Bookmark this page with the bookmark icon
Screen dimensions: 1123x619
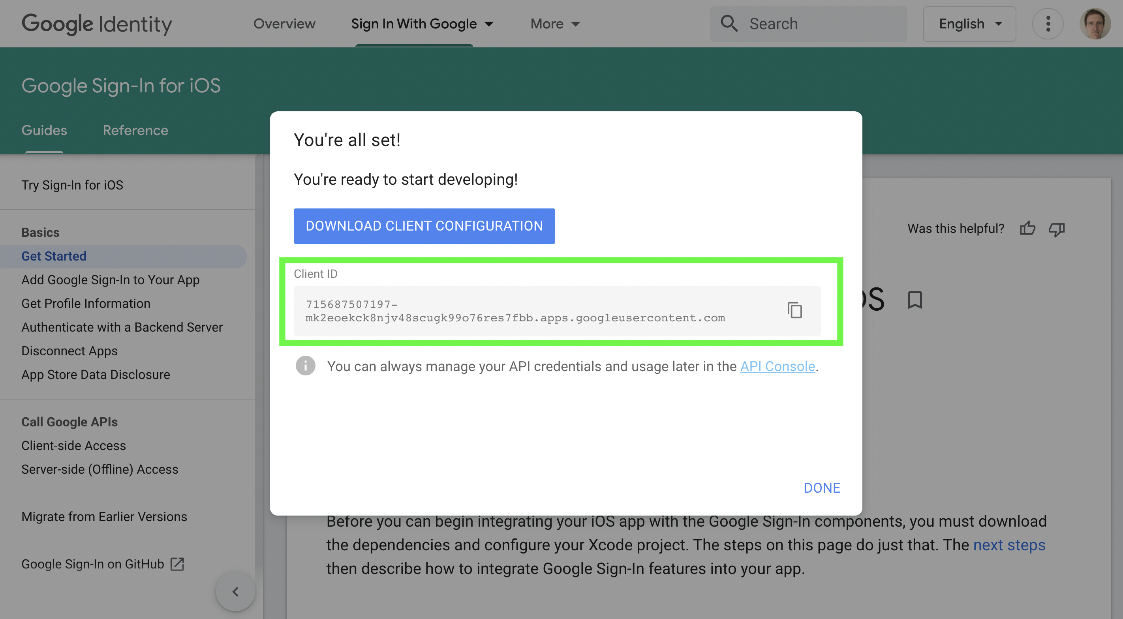pyautogui.click(x=915, y=300)
